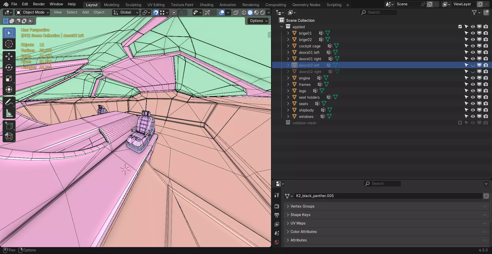
Task: Switch to solid viewport shading
Action: click(250, 12)
